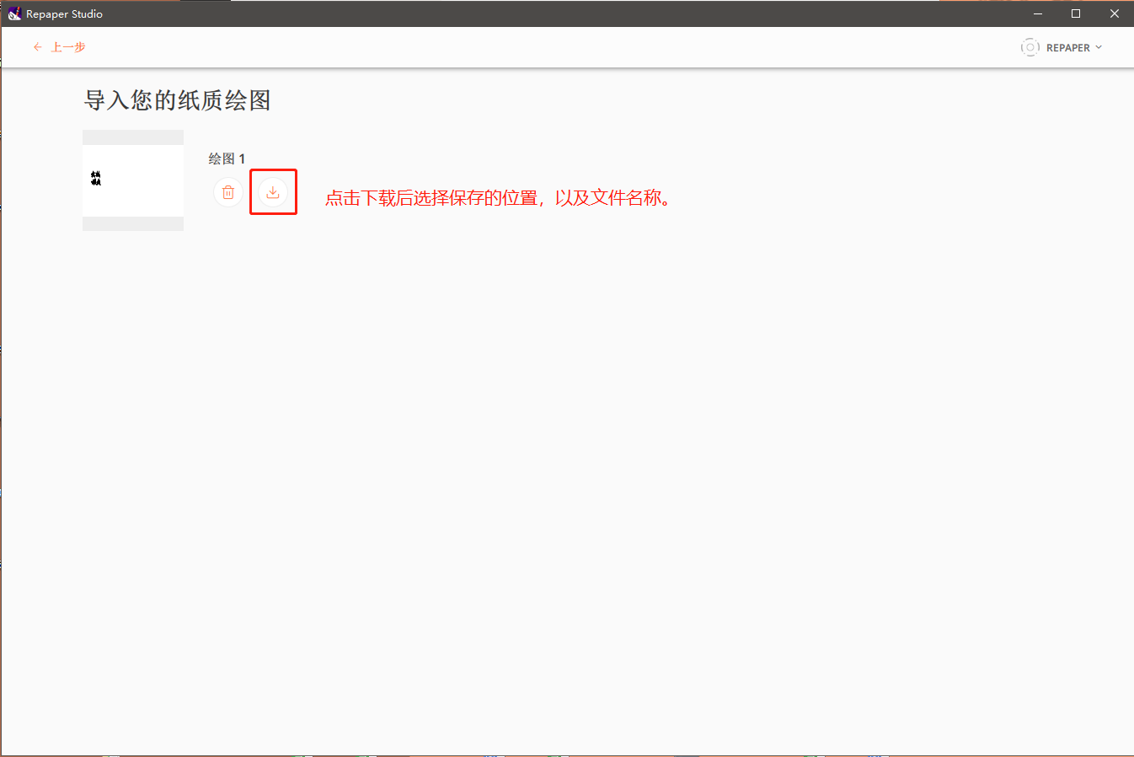Click the Repaper Studio app logo in title bar
Viewport: 1134px width, 757px height.
[x=14, y=13]
